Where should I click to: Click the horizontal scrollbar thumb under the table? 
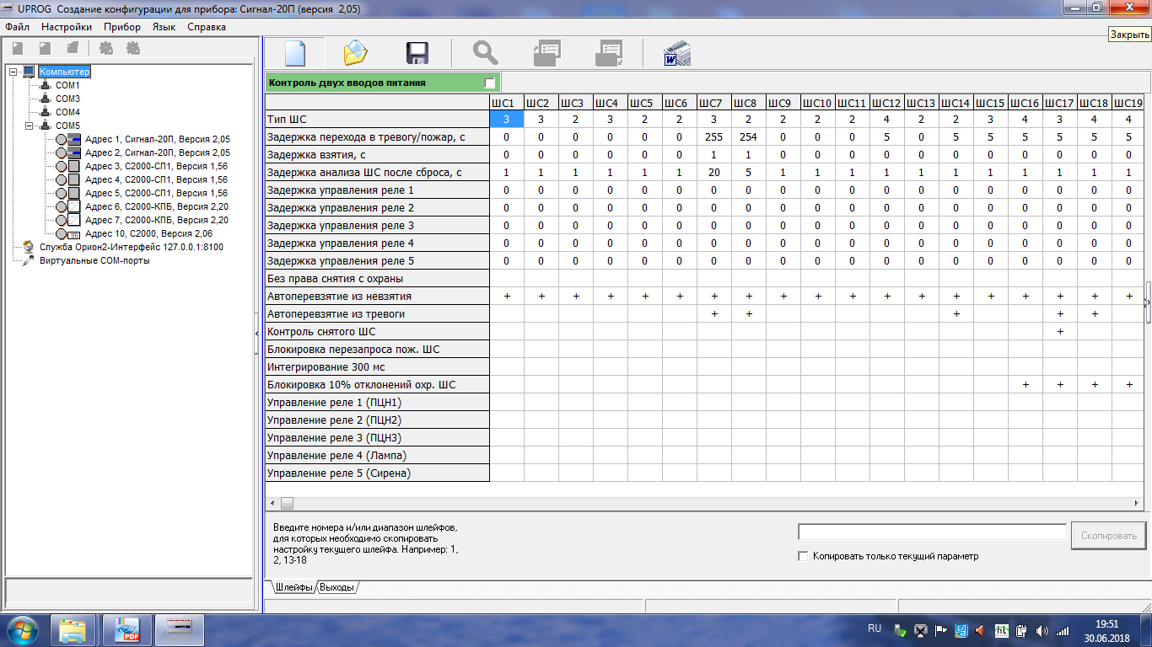[x=287, y=503]
